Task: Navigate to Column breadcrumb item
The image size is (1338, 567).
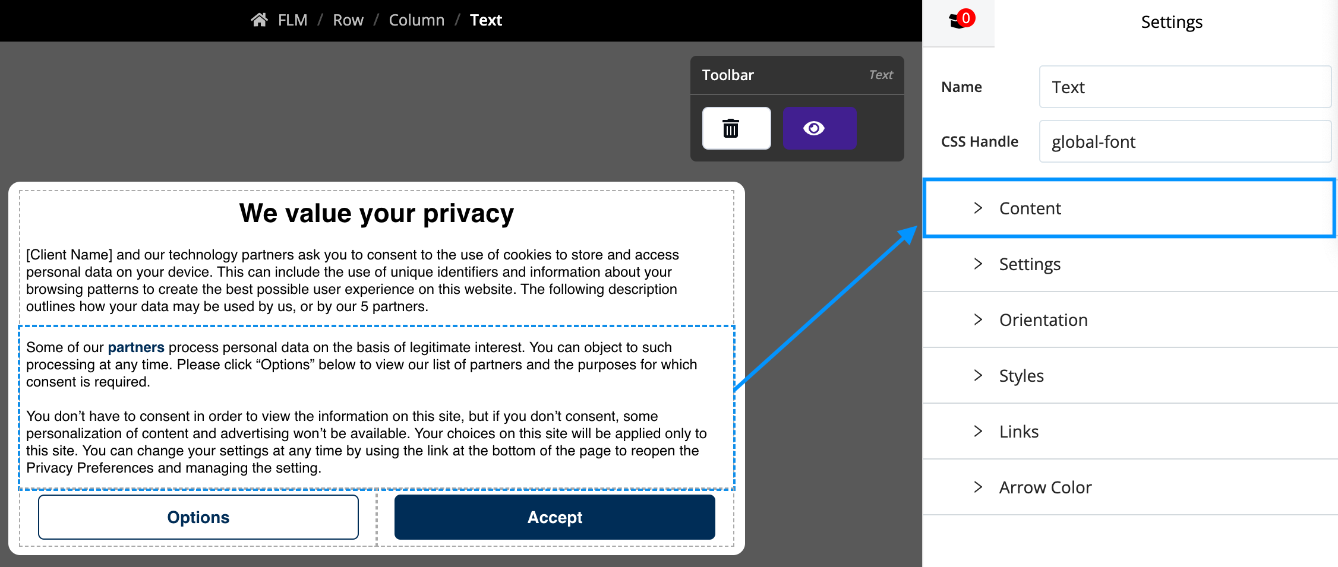Action: pos(416,20)
